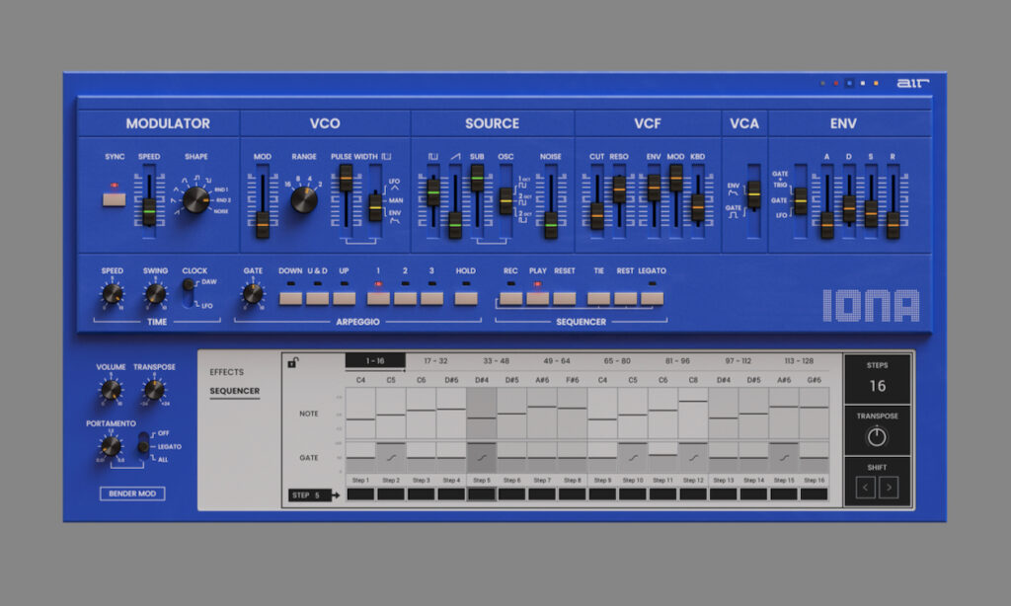This screenshot has height=606, width=1011.
Task: Click the Clock DAW/LFO selector switch
Action: tap(189, 292)
